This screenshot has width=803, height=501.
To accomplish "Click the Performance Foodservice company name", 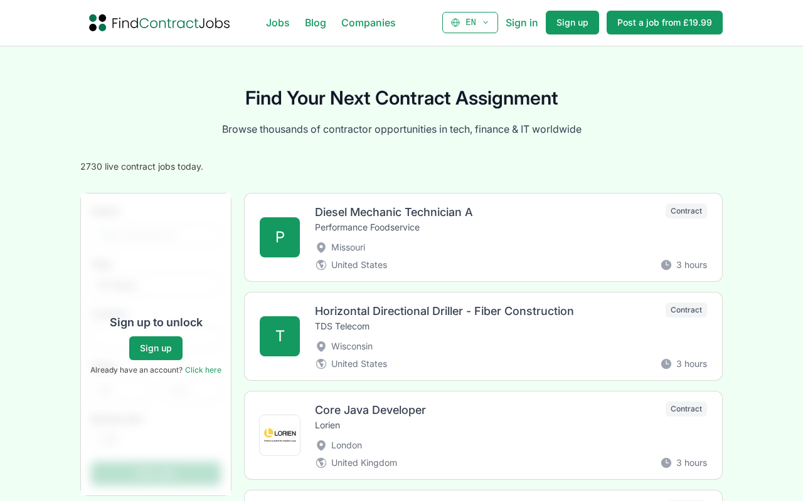I will pyautogui.click(x=367, y=227).
